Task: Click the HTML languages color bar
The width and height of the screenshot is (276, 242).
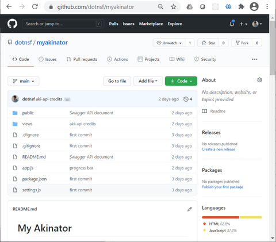Action: coord(221,217)
